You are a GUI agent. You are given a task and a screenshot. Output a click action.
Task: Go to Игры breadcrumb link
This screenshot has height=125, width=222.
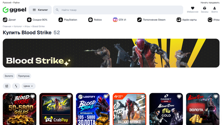pos(27,26)
